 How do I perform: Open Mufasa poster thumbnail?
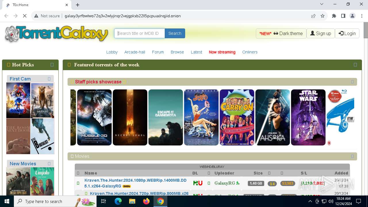tap(42, 100)
